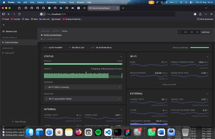The image size is (215, 139).
Task: Select the 12h time range
Action: (x=192, y=32)
